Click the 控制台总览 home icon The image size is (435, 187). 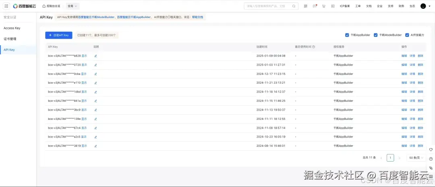point(44,6)
